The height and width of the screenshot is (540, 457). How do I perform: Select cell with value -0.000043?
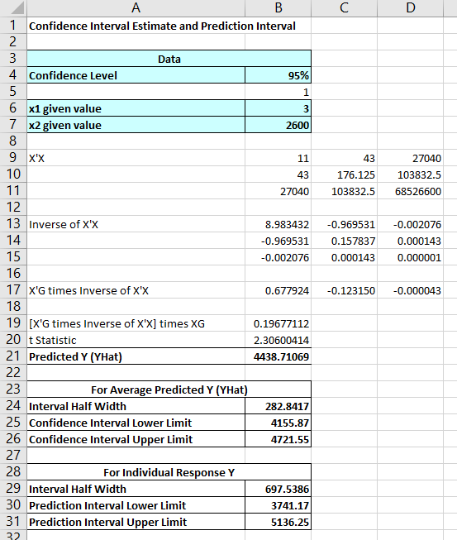(410, 290)
